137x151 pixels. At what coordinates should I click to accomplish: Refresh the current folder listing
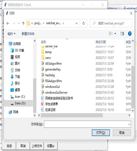click(84, 23)
